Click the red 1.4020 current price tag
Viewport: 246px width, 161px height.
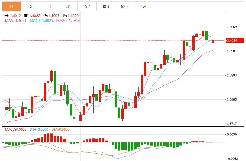click(234, 40)
